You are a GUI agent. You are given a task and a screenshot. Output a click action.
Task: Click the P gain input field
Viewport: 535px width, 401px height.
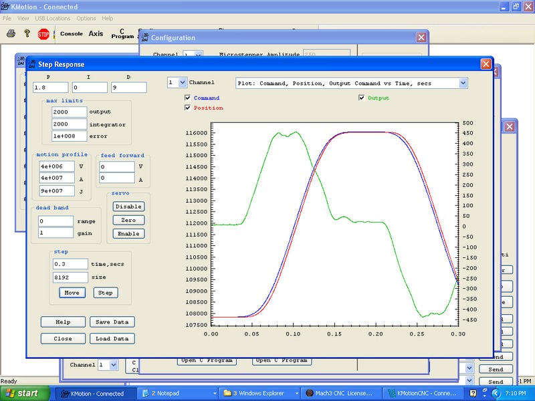[x=51, y=87]
